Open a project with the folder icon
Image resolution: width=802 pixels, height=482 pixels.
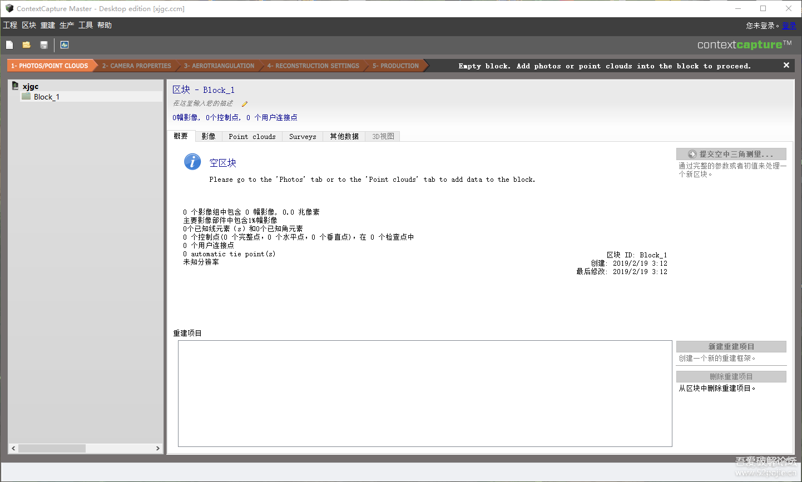(x=26, y=45)
